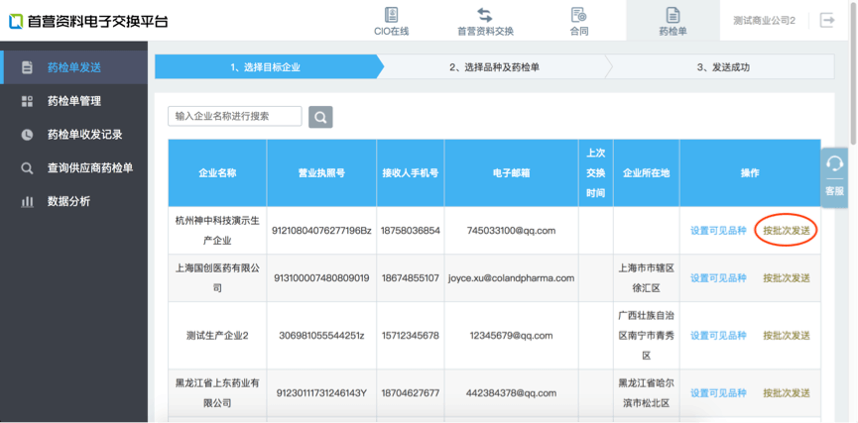The height and width of the screenshot is (423, 858).
Task: Click the 药检单管理 grid icon
Action: click(x=27, y=101)
